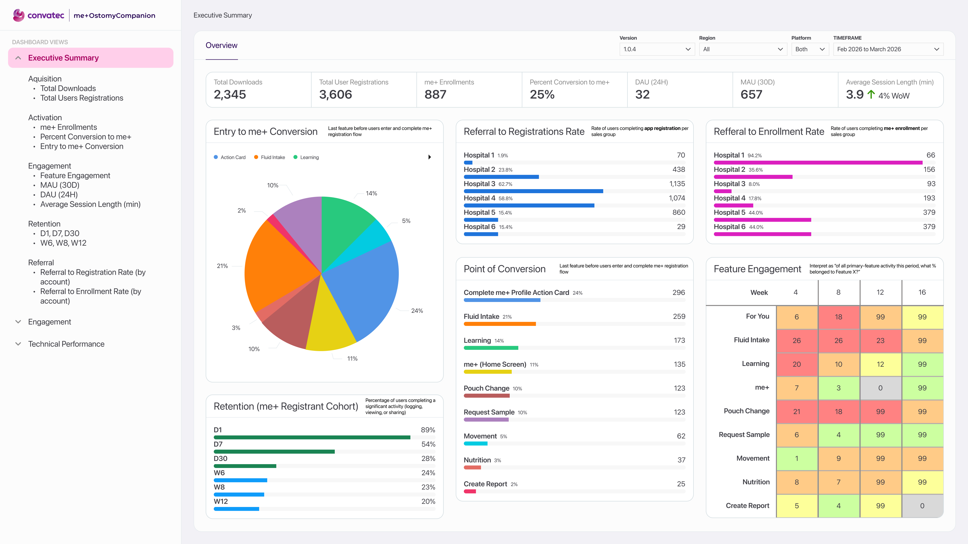Click the D1 89% retention bar
Viewport: 968px width, 544px height.
312,437
